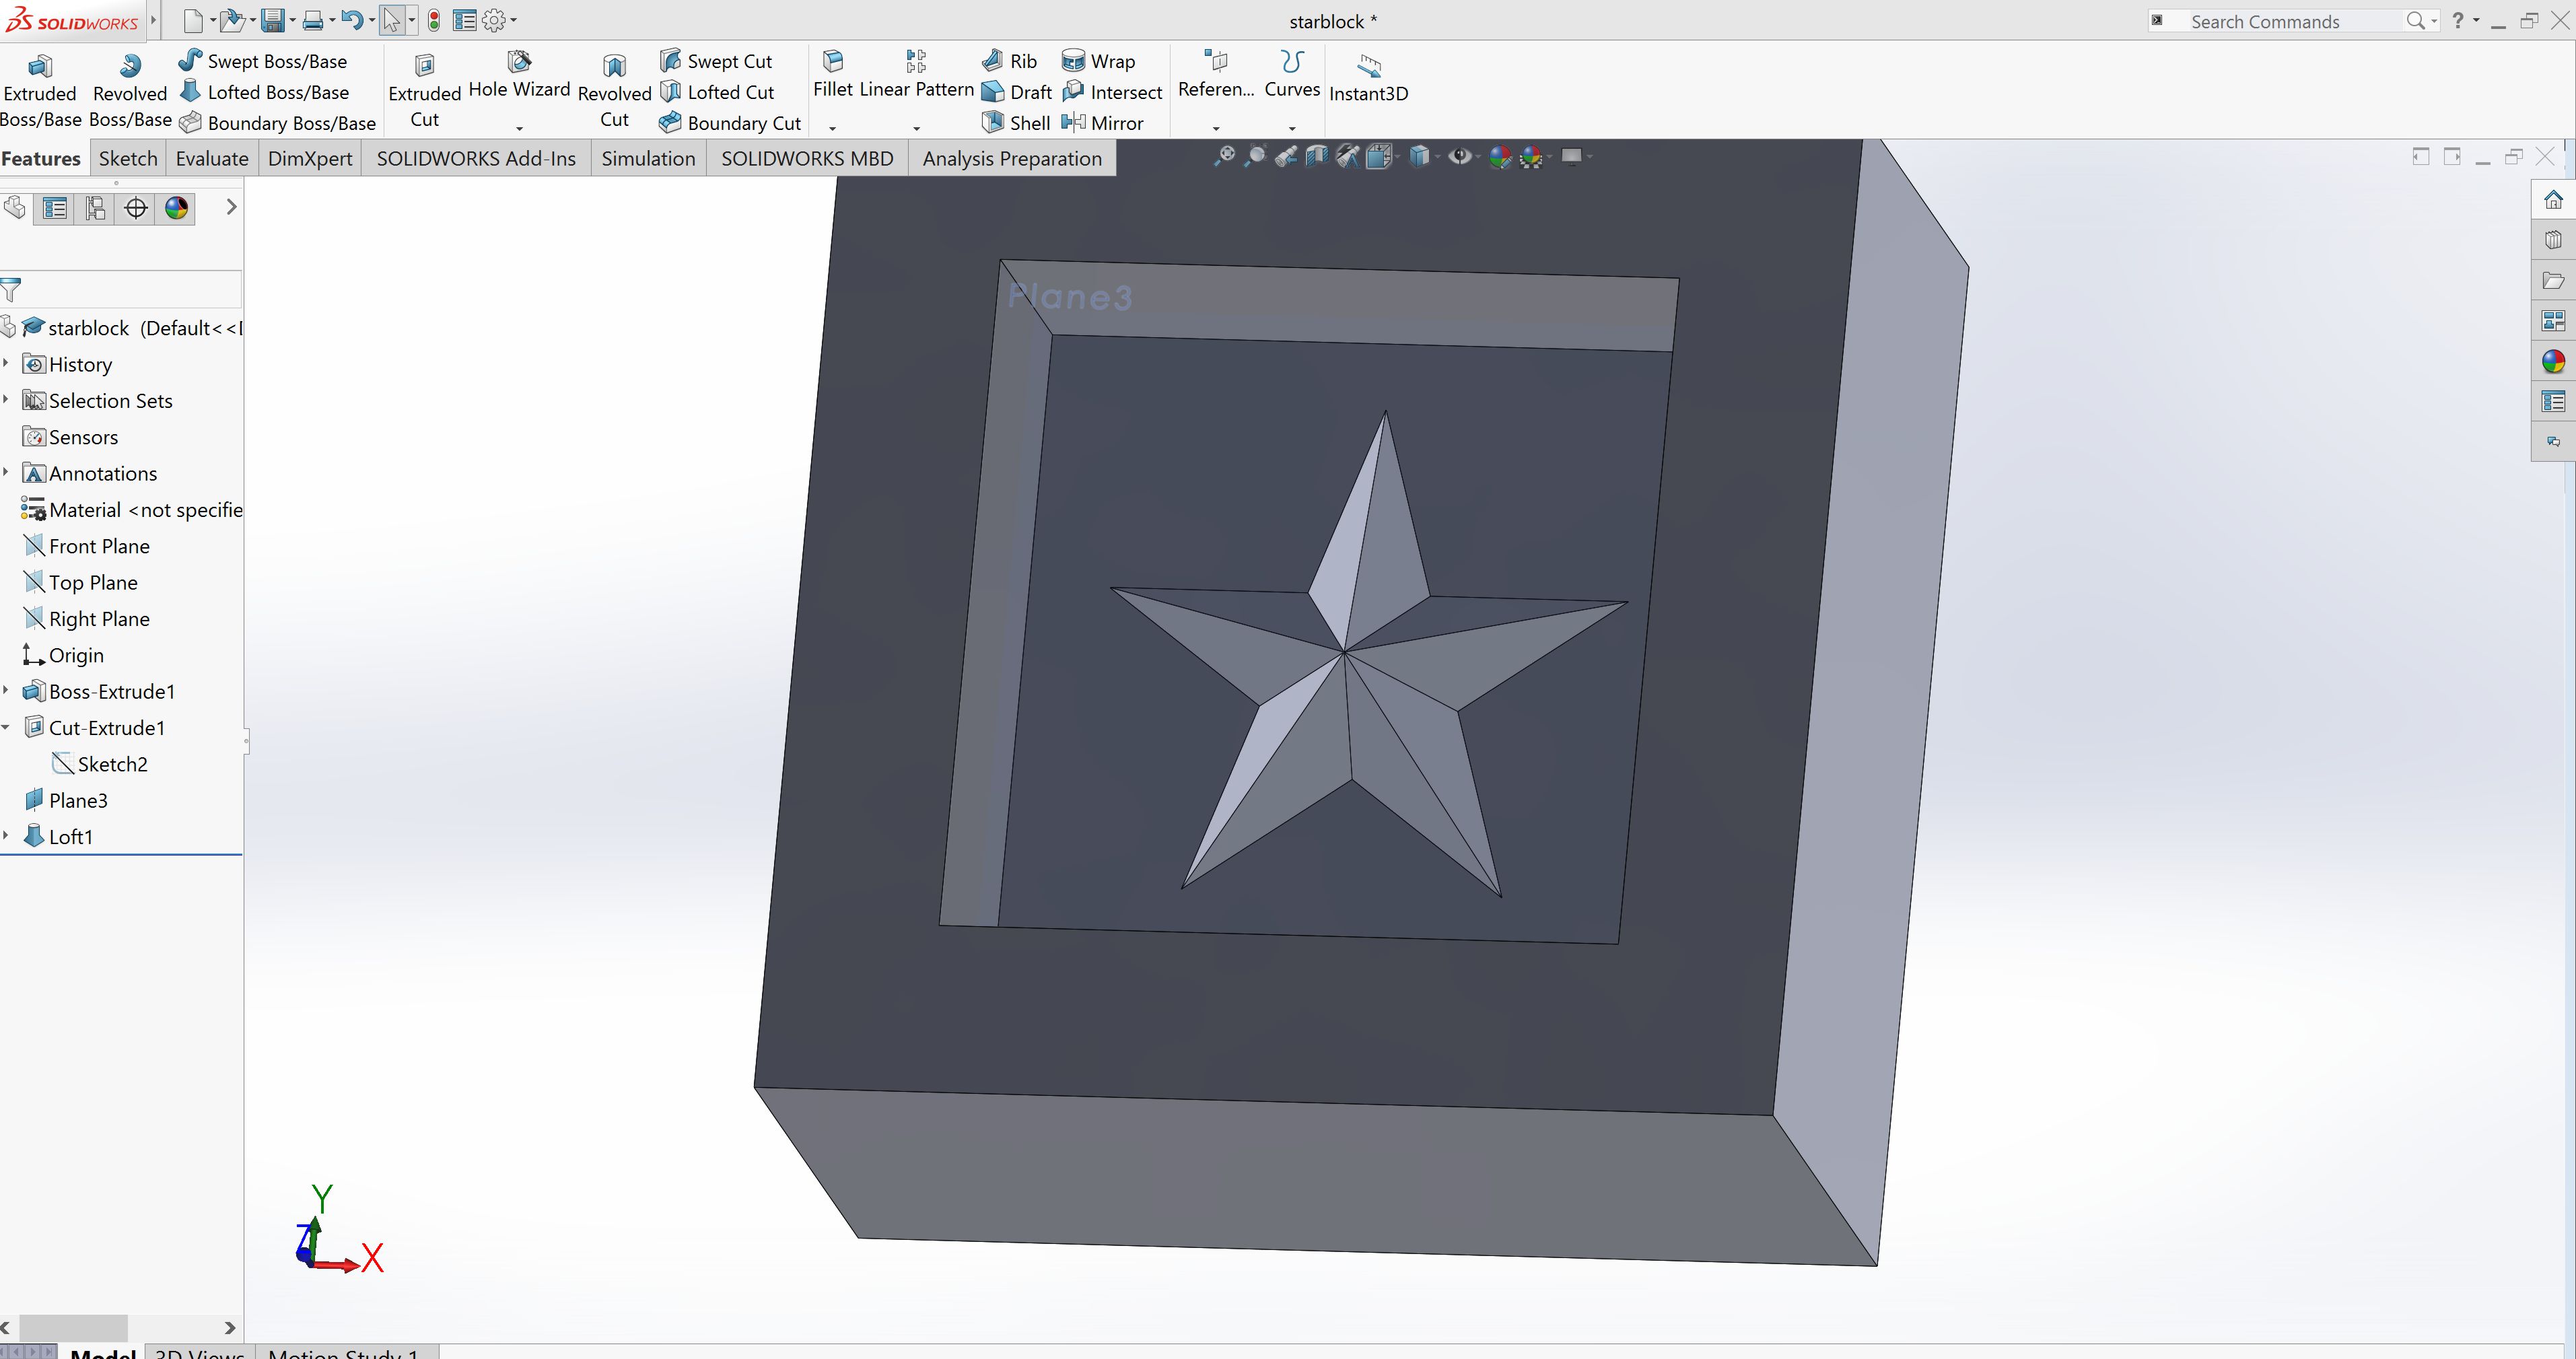Click the Linear Pattern tool
Screen dimensions: 2576x1359
(916, 76)
